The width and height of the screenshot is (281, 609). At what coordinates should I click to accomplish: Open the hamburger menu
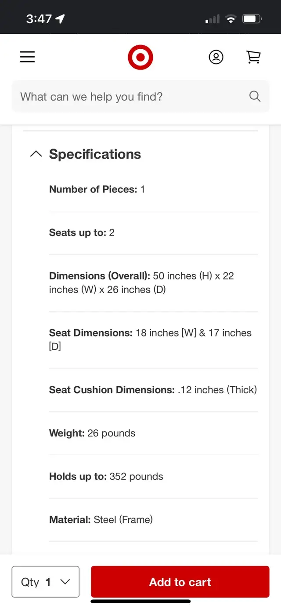(x=27, y=57)
